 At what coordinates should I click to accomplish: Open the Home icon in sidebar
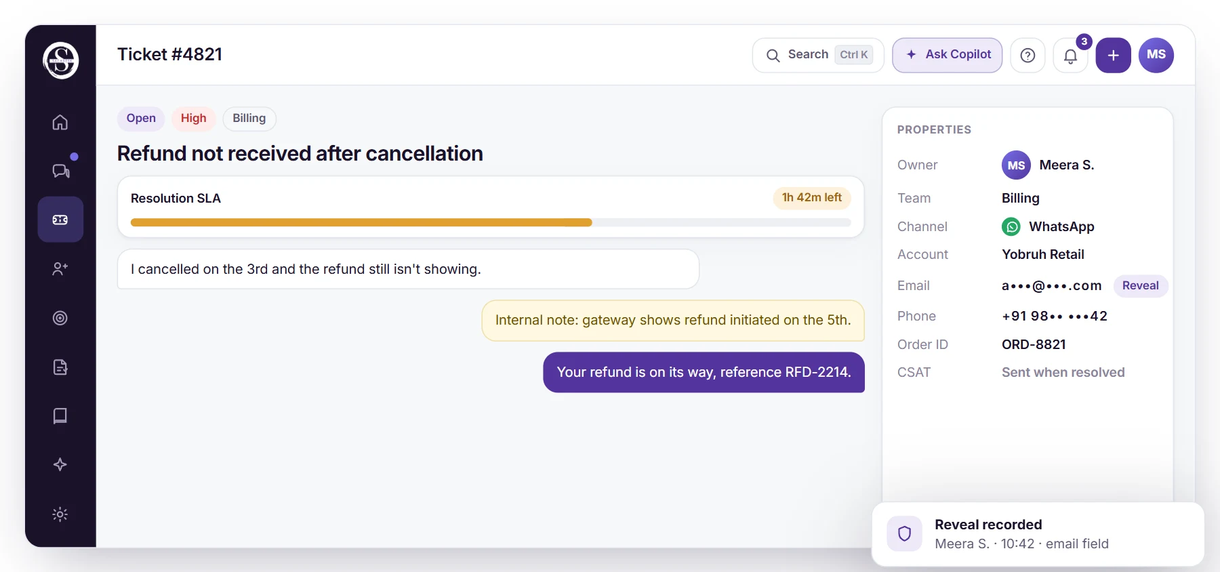60,122
